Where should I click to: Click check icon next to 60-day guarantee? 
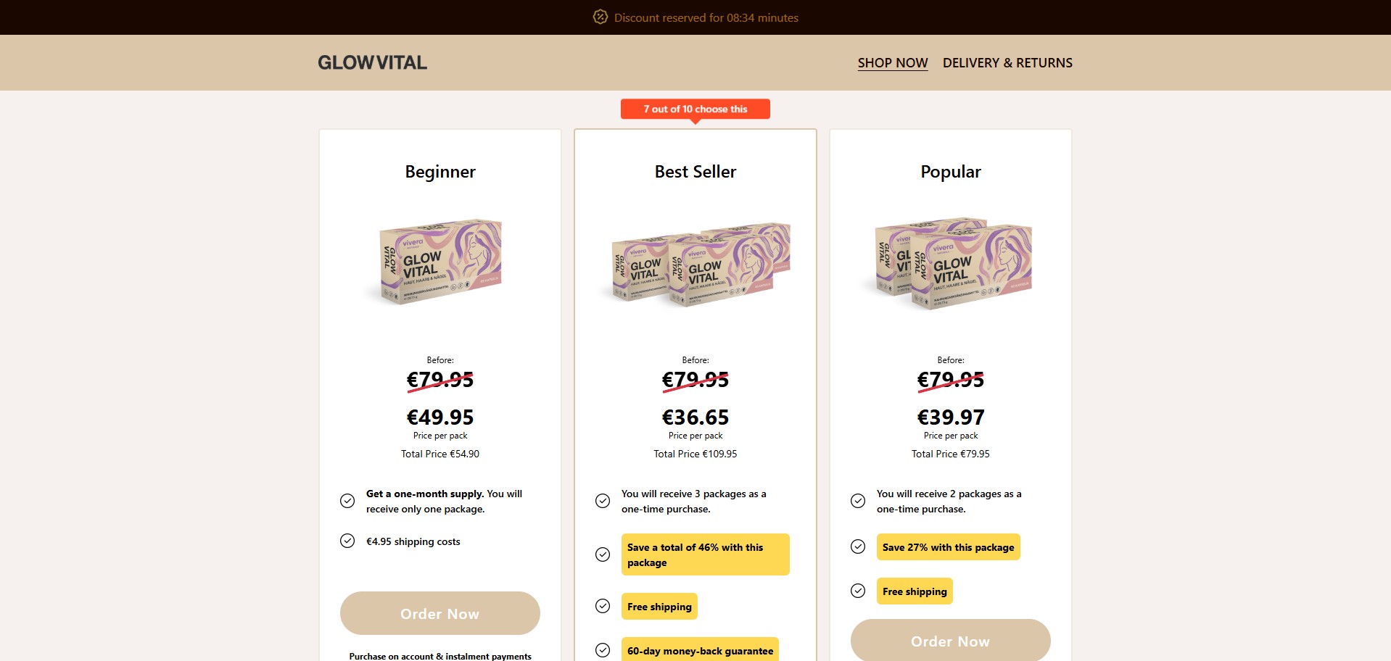pyautogui.click(x=603, y=650)
